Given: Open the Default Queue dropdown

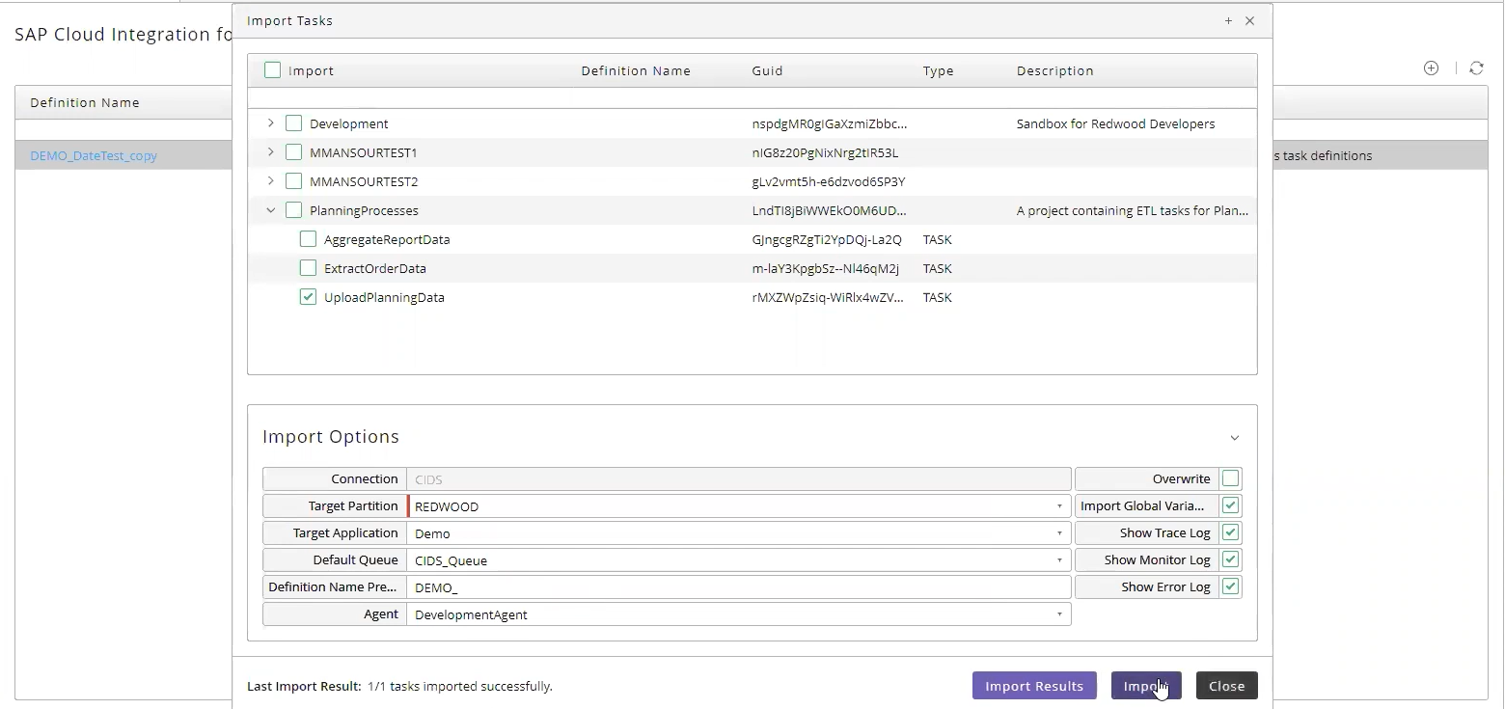Looking at the screenshot, I should point(1059,560).
